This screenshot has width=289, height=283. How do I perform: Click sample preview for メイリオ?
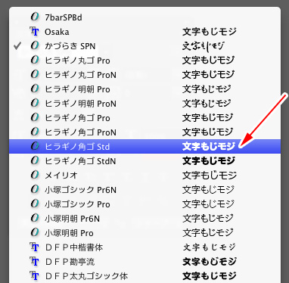pos(210,176)
